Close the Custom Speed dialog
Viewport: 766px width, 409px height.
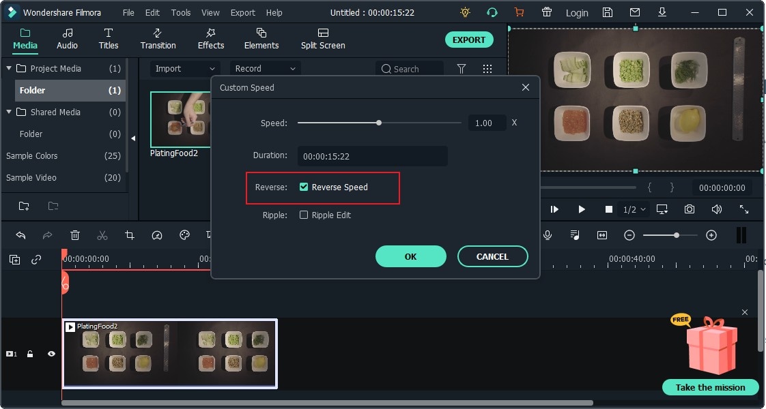(526, 87)
